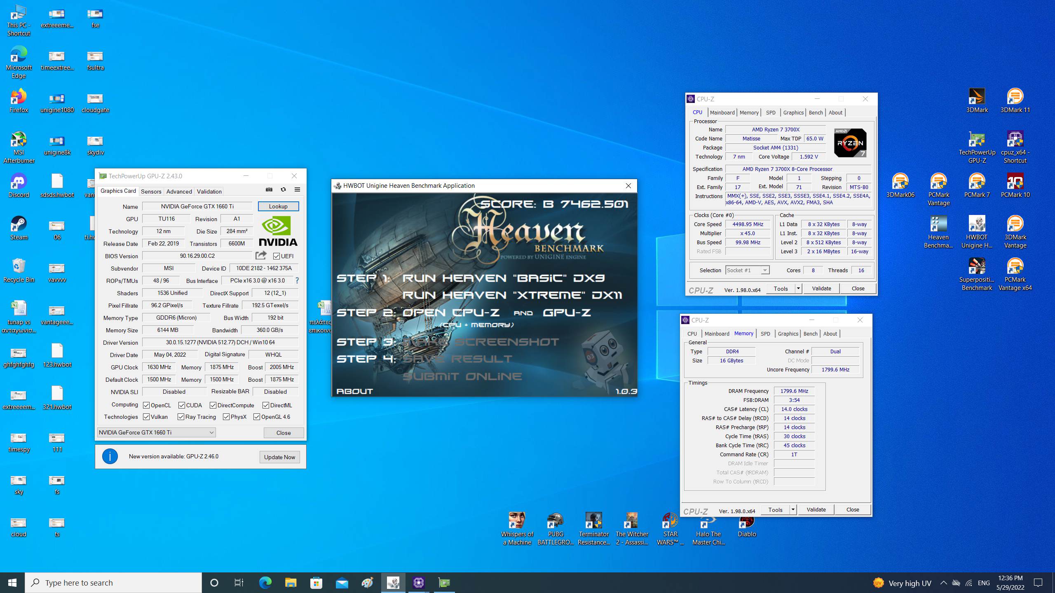Expand the NVIDIA GeForce GTX 1660 Ti dropdown
The height and width of the screenshot is (593, 1055).
click(157, 432)
